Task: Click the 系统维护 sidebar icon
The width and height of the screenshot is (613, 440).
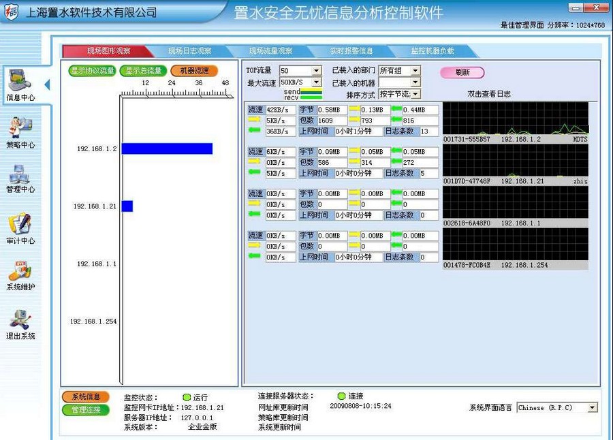Action: (x=20, y=274)
